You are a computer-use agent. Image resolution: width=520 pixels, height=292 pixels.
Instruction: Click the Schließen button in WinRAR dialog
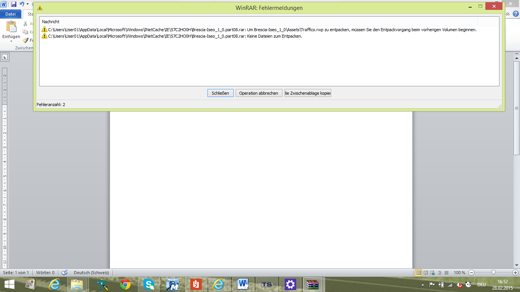pyautogui.click(x=220, y=93)
